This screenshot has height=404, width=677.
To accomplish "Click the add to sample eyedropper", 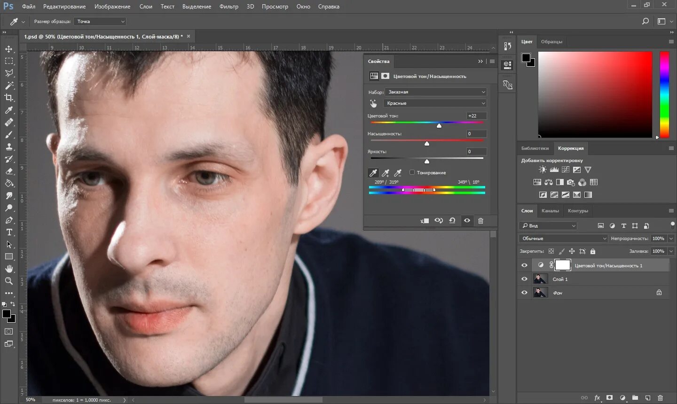I will click(x=386, y=173).
